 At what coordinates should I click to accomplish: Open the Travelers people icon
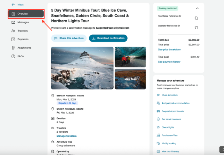pos(13,31)
